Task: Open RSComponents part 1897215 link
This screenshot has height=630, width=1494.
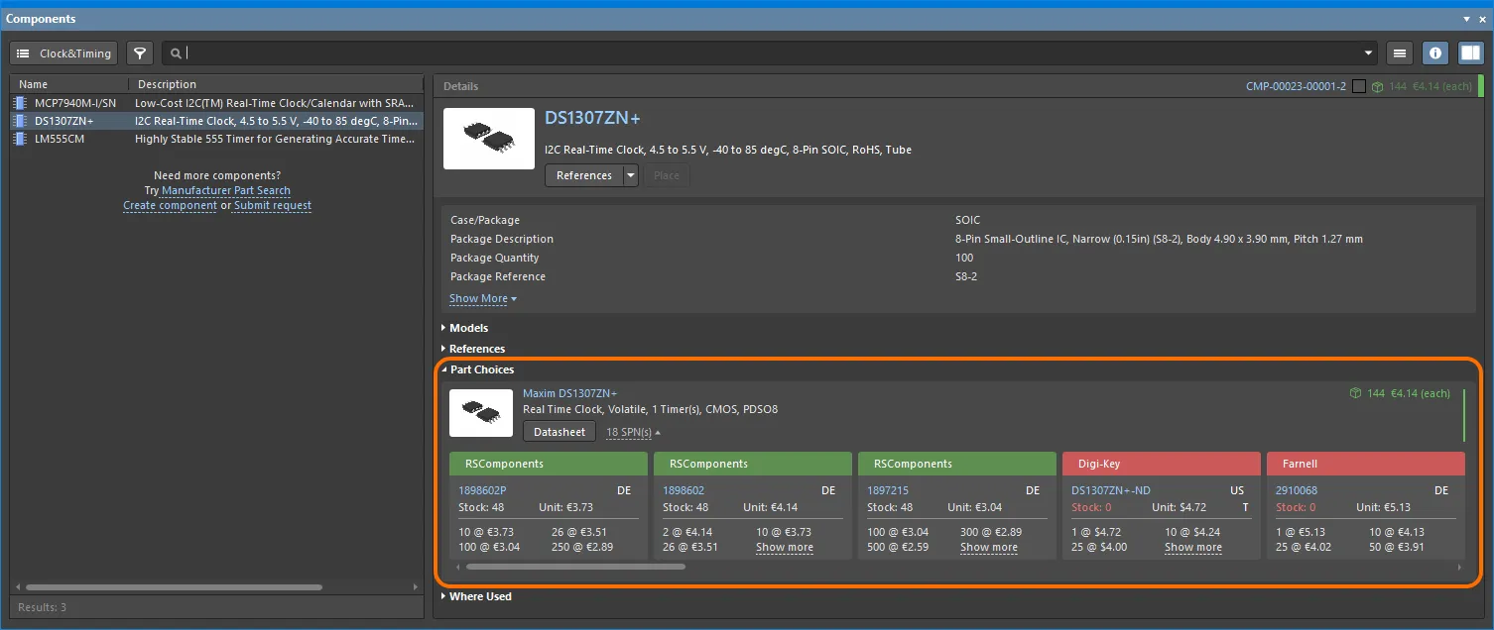Action: [x=888, y=490]
